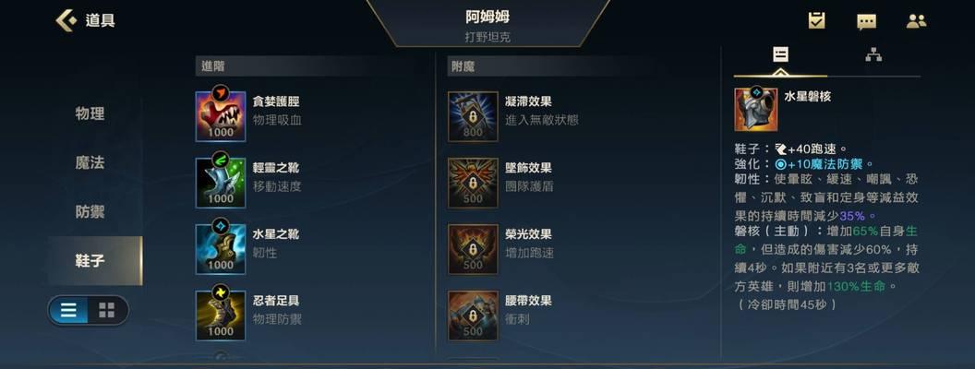975x369 pixels.
Task: Select the 水星之靴 boot icon
Action: tap(220, 249)
